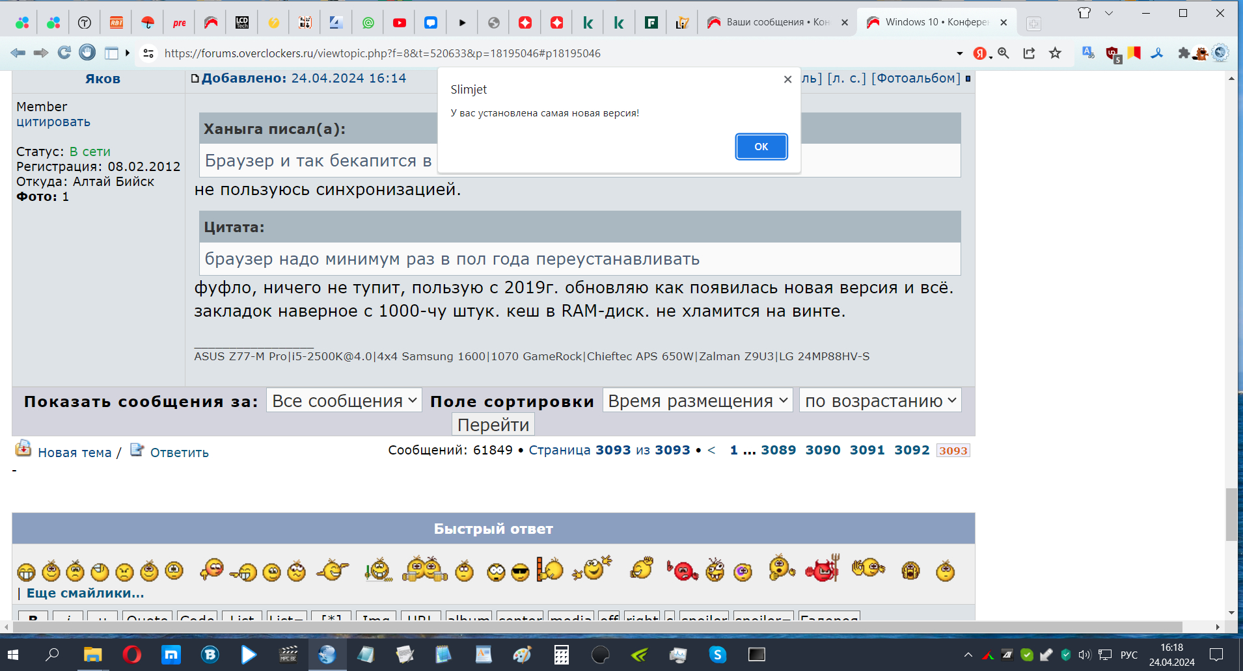This screenshot has width=1243, height=671.
Task: Open the 'Время размещения' sort field dropdown
Action: (698, 401)
